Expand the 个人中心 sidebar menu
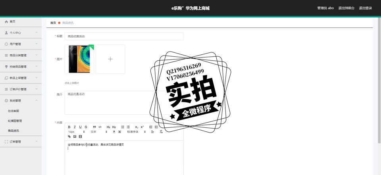 [21, 33]
